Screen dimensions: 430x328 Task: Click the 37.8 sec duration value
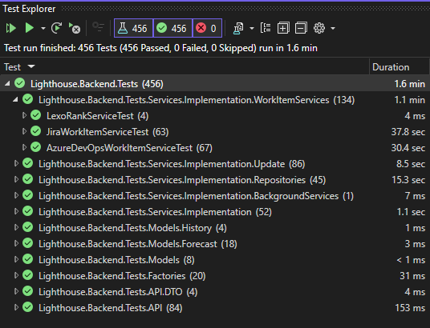click(x=408, y=132)
